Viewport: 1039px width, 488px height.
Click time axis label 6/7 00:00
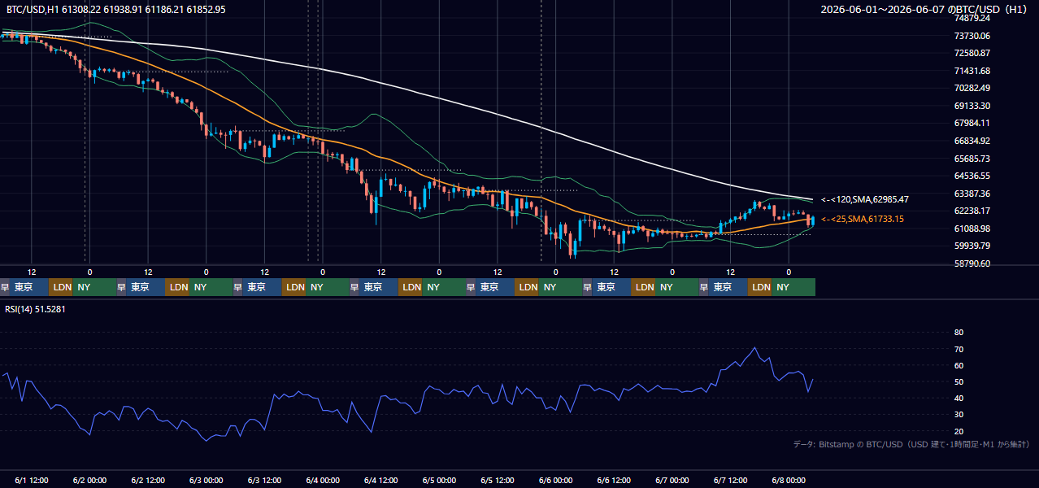click(672, 480)
